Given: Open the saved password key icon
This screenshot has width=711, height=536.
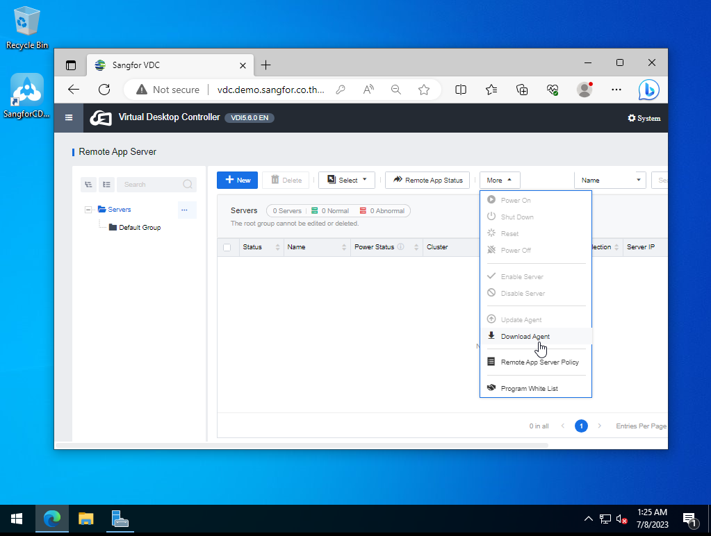Looking at the screenshot, I should coord(341,90).
